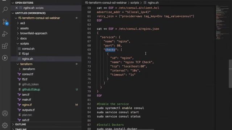Open the Manage settings gear

[5, 125]
